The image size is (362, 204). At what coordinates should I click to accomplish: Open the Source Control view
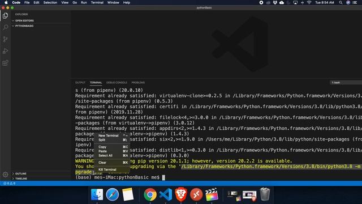5,39
